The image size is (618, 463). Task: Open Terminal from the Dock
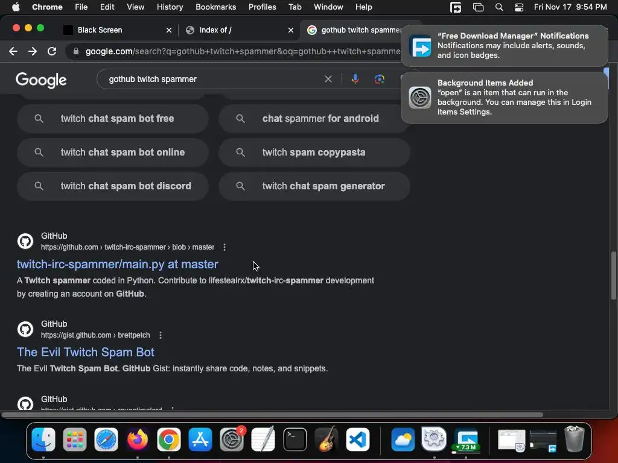pos(295,439)
